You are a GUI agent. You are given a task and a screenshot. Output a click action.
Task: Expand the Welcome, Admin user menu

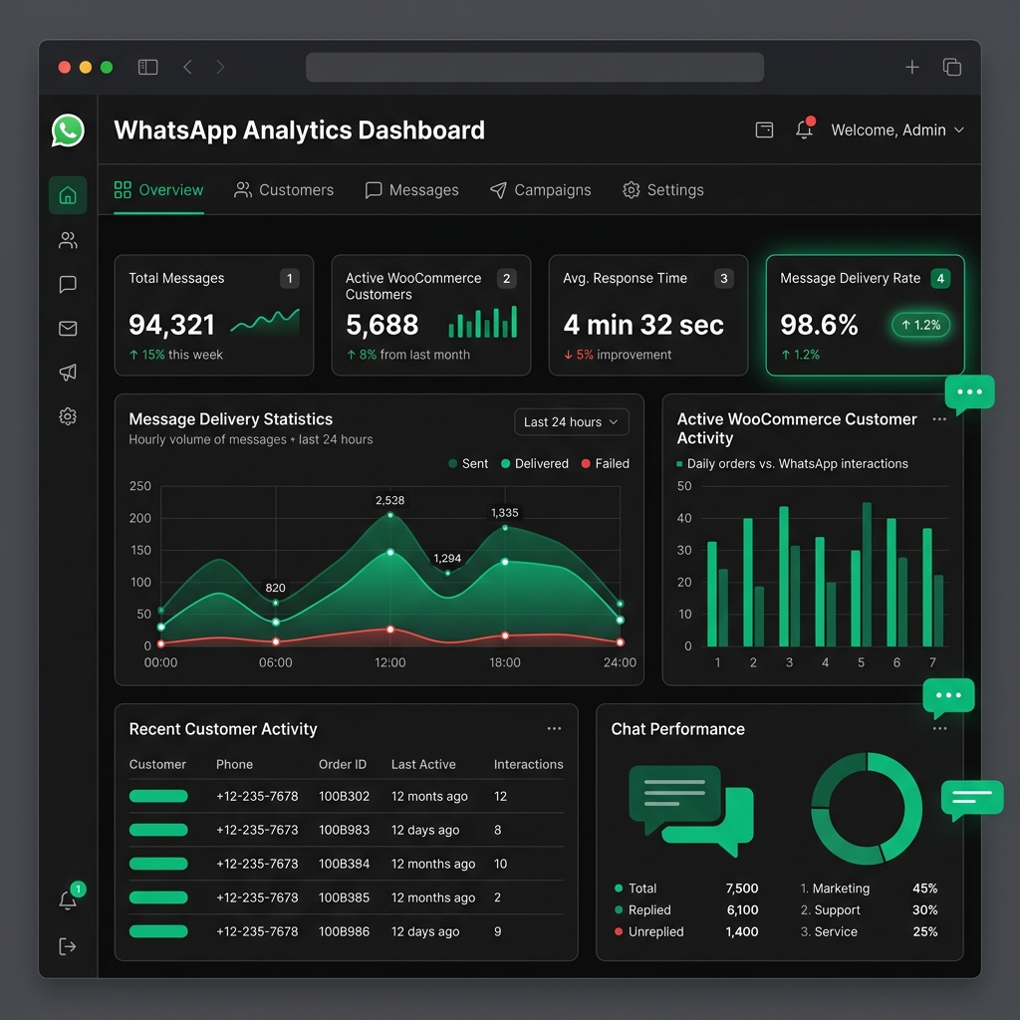897,130
